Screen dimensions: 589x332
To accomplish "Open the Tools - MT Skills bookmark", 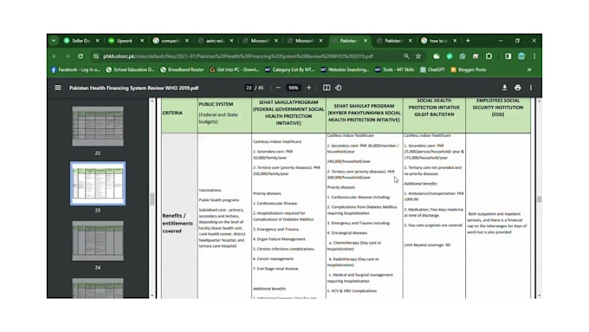I will 394,69.
